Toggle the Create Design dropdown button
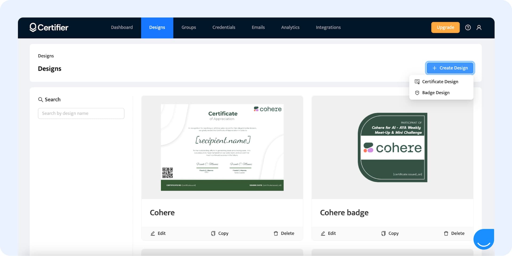This screenshot has width=512, height=256. [x=450, y=68]
